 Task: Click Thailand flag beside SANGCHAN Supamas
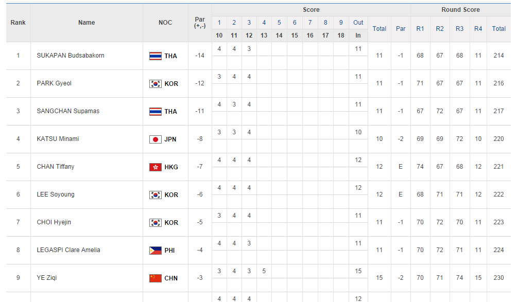pyautogui.click(x=155, y=112)
